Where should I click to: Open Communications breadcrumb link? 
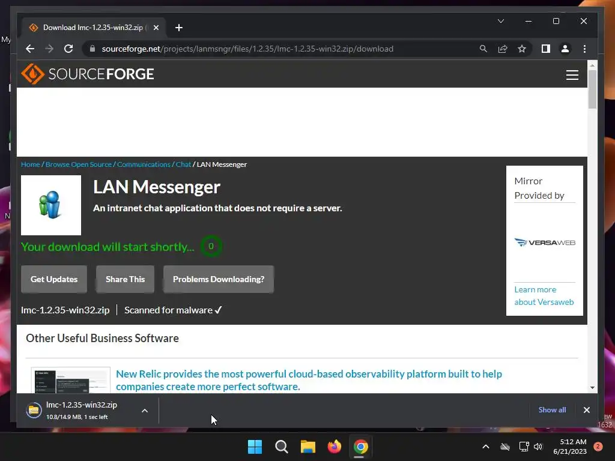pyautogui.click(x=144, y=164)
